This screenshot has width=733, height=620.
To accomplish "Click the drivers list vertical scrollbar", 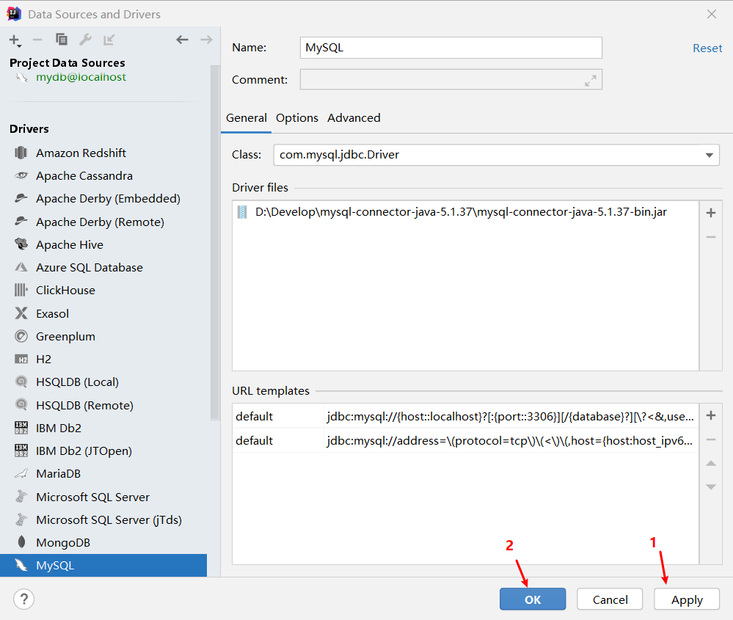I will [214, 243].
